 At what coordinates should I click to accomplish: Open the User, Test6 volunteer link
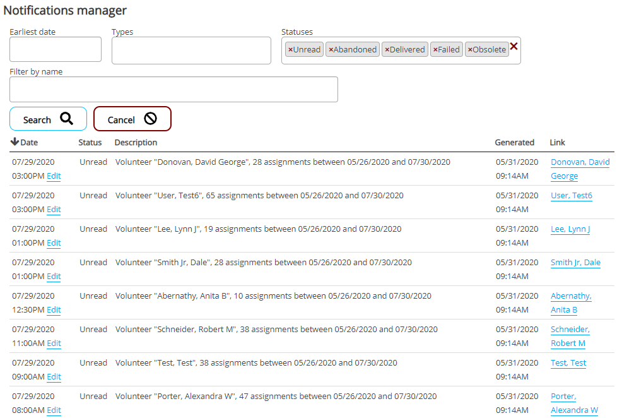pyautogui.click(x=571, y=196)
